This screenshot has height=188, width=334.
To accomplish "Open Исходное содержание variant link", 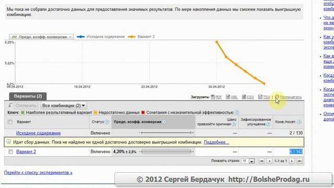I will (38, 133).
